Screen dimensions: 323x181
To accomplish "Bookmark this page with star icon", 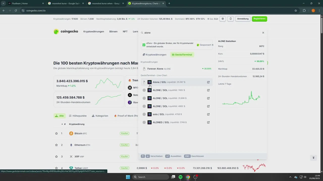I will [296, 11].
